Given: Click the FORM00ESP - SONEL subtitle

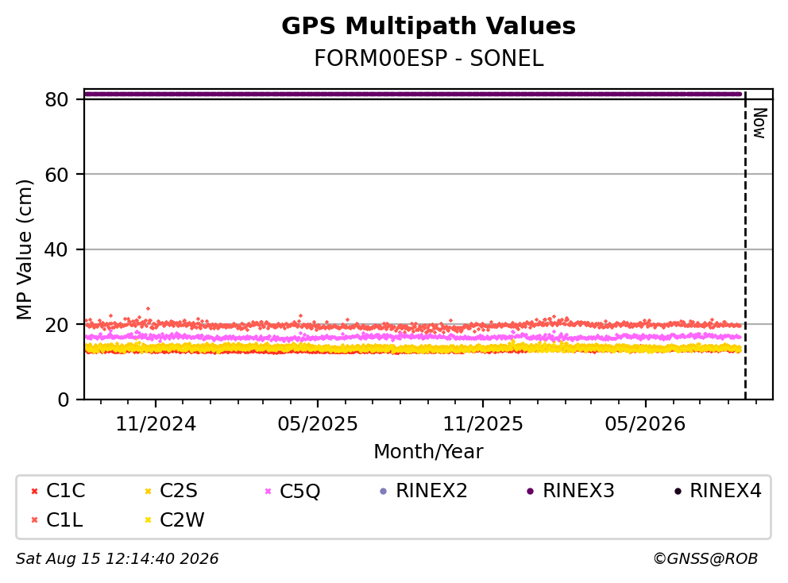Looking at the screenshot, I should coord(429,59).
